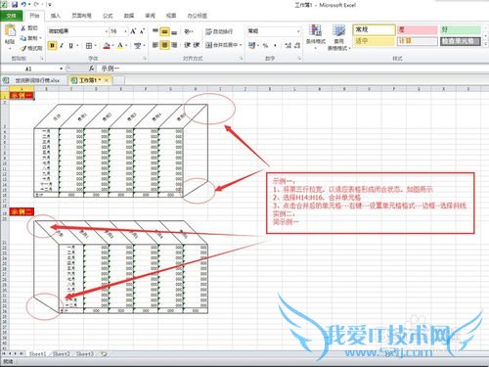This screenshot has width=489, height=367.
Task: Decrease font size with small A icon
Action: (142, 31)
